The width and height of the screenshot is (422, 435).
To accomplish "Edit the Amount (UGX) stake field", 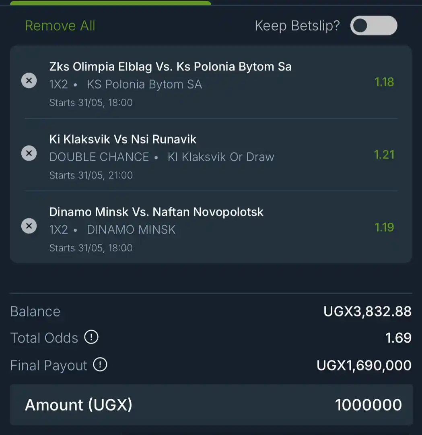I will pyautogui.click(x=211, y=405).
